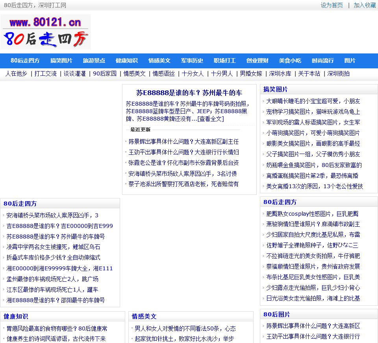This screenshot has width=378, height=343.
Task: Click the 大眼睛长睫毛的小宝宝 funny picture link
Action: pyautogui.click(x=313, y=101)
